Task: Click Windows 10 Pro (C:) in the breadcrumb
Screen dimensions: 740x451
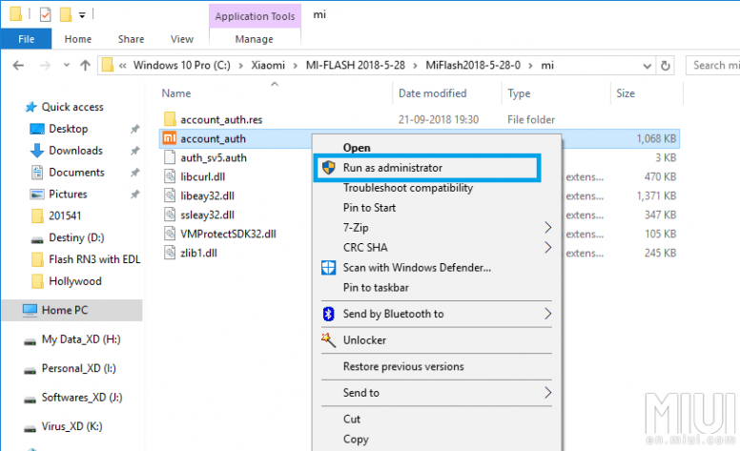Action: click(182, 65)
